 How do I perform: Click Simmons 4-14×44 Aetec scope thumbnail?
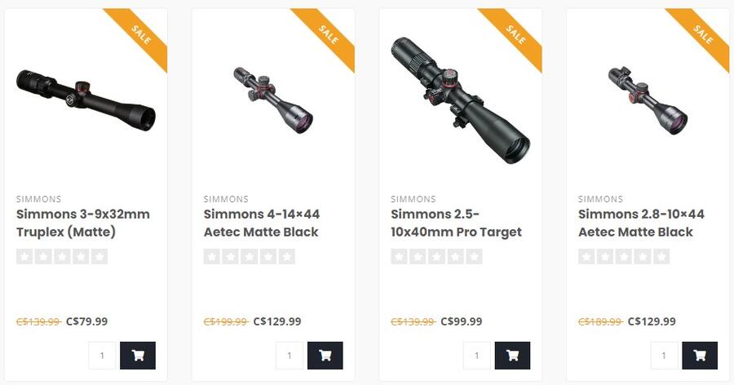[272, 100]
